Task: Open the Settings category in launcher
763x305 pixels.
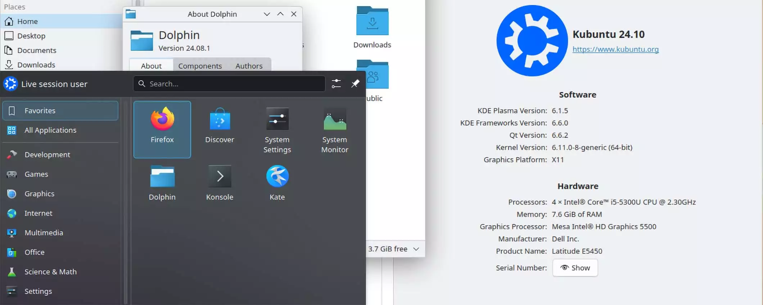Action: tap(60, 291)
